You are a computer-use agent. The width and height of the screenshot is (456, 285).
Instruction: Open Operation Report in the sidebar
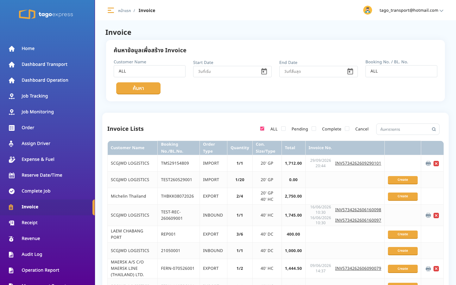click(47, 270)
